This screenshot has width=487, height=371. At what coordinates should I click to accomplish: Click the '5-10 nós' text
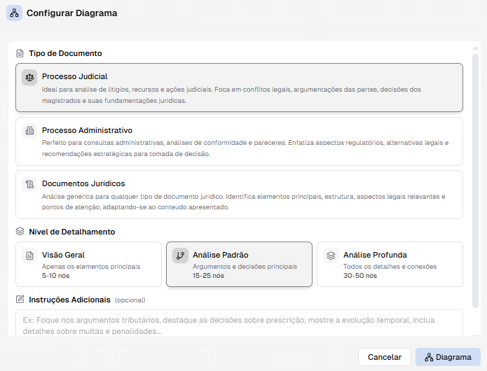coord(55,276)
